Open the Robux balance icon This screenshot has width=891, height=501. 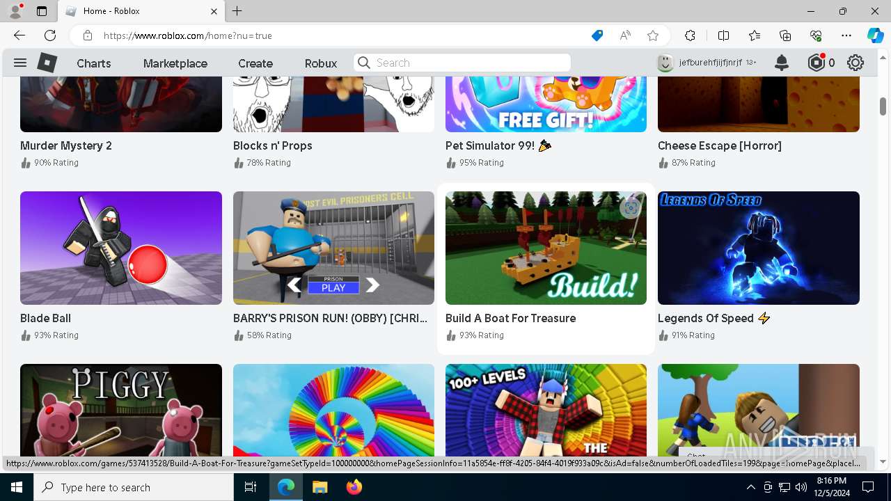click(817, 63)
